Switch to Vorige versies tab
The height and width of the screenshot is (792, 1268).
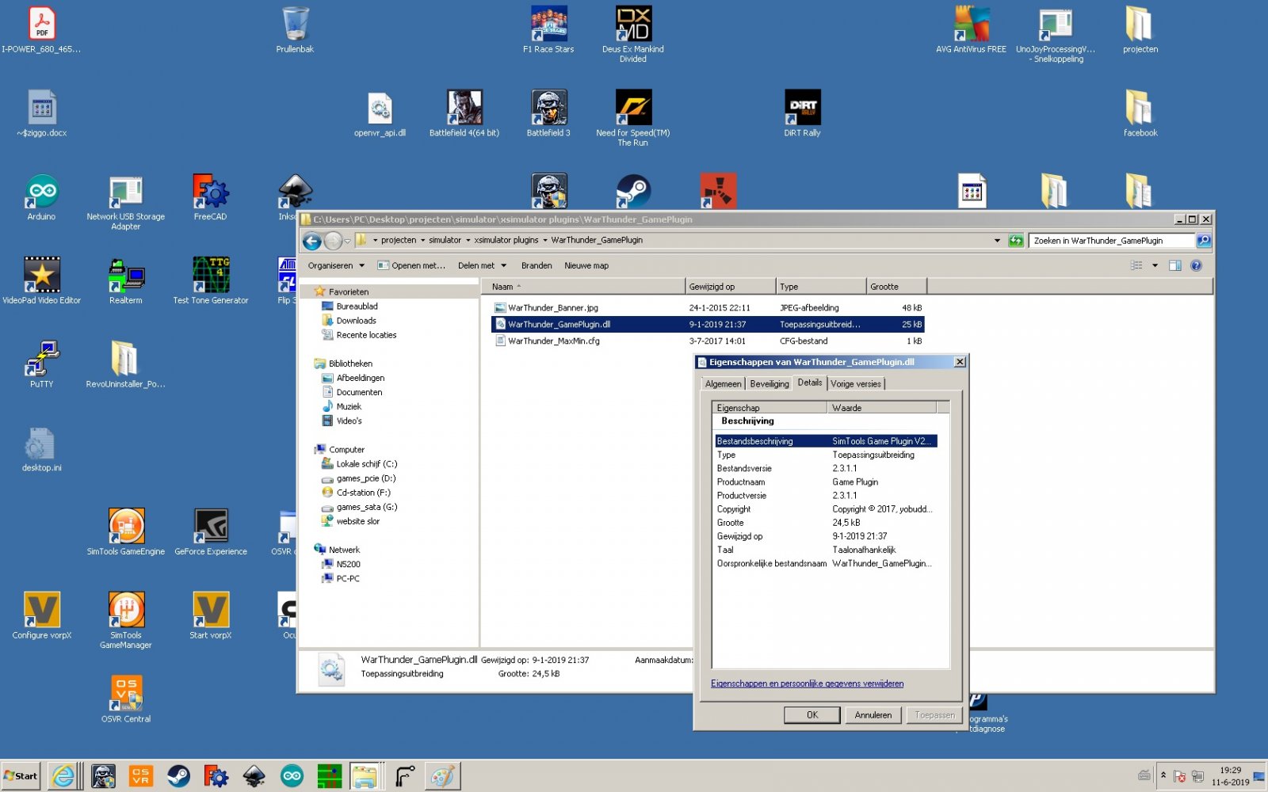tap(856, 383)
